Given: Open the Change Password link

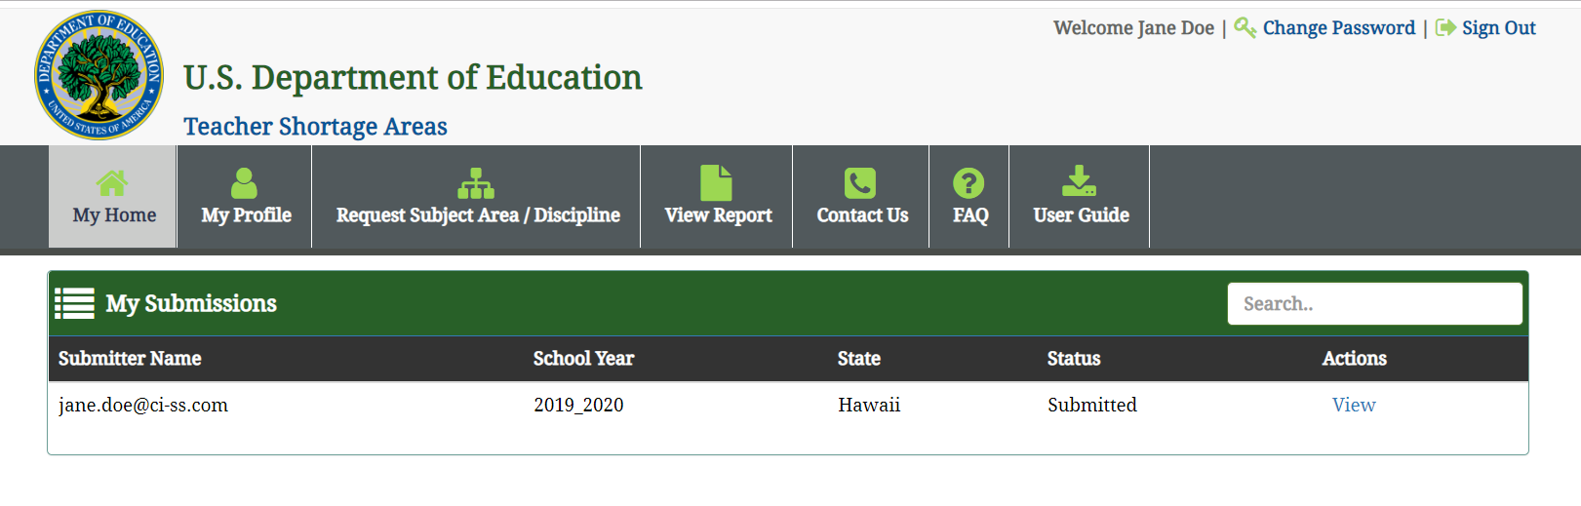Looking at the screenshot, I should pyautogui.click(x=1338, y=28).
